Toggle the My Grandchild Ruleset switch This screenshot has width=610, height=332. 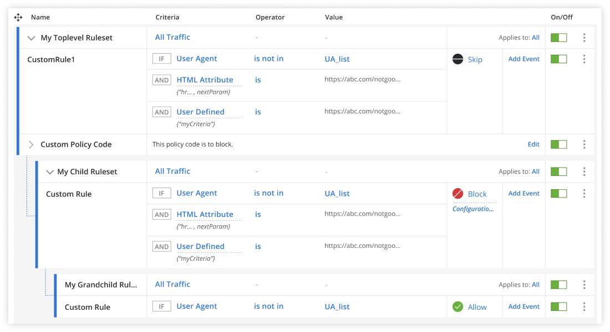558,284
